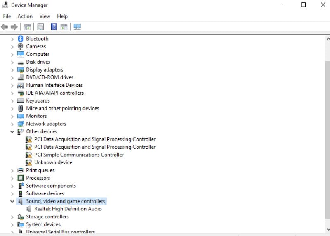The height and width of the screenshot is (236, 330).
Task: Click Scan for hardware changes icon
Action: (x=77, y=26)
